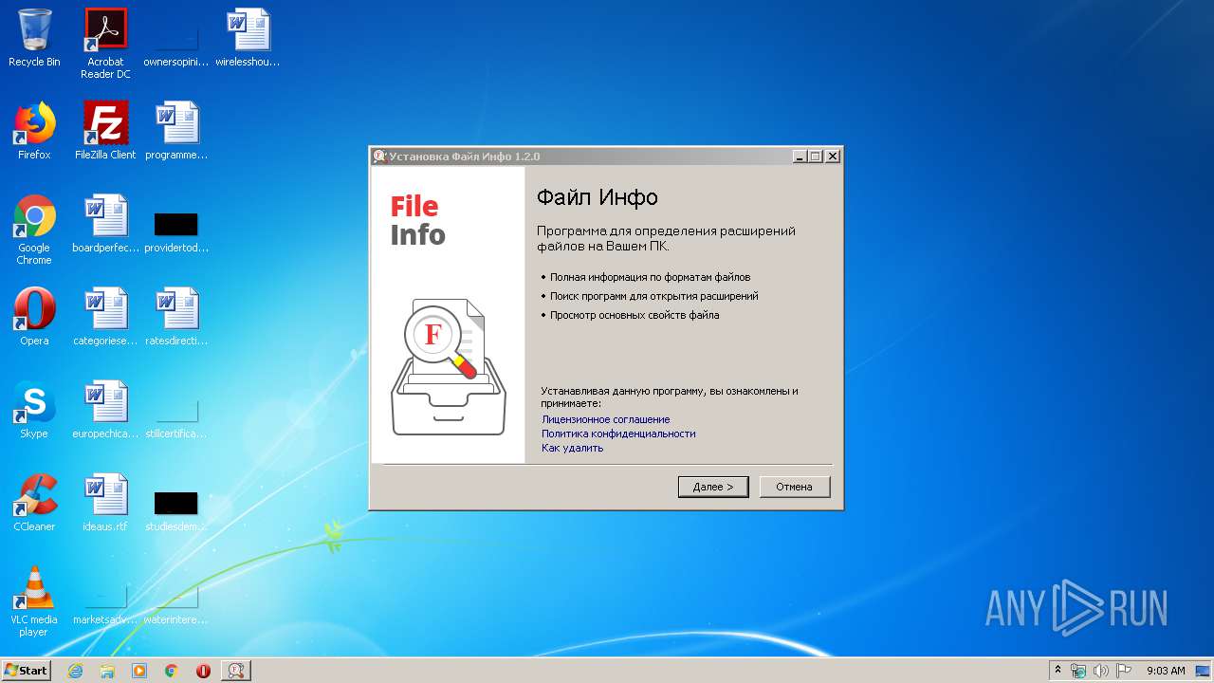This screenshot has width=1214, height=683.
Task: Show hidden tray icons arrow
Action: (1058, 671)
